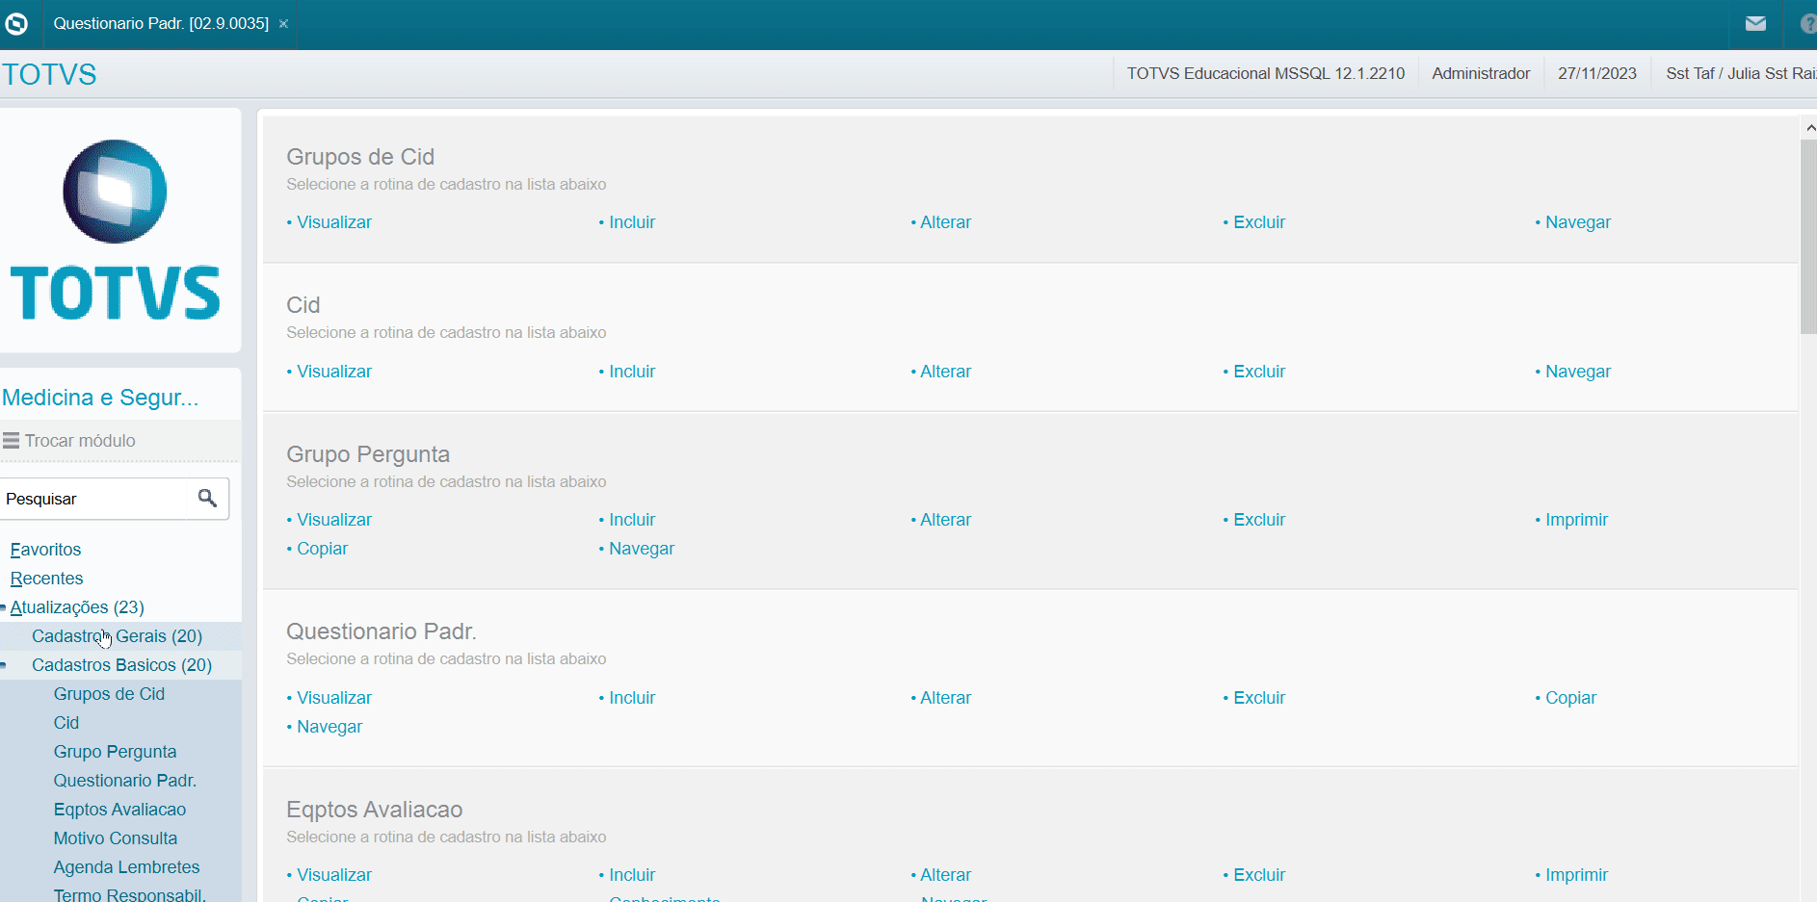Click the Administrador user label
Image resolution: width=1817 pixels, height=902 pixels.
pos(1481,73)
